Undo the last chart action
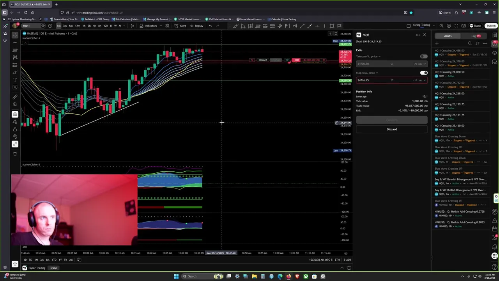Screen dimensions: 499x281 [x=211, y=26]
